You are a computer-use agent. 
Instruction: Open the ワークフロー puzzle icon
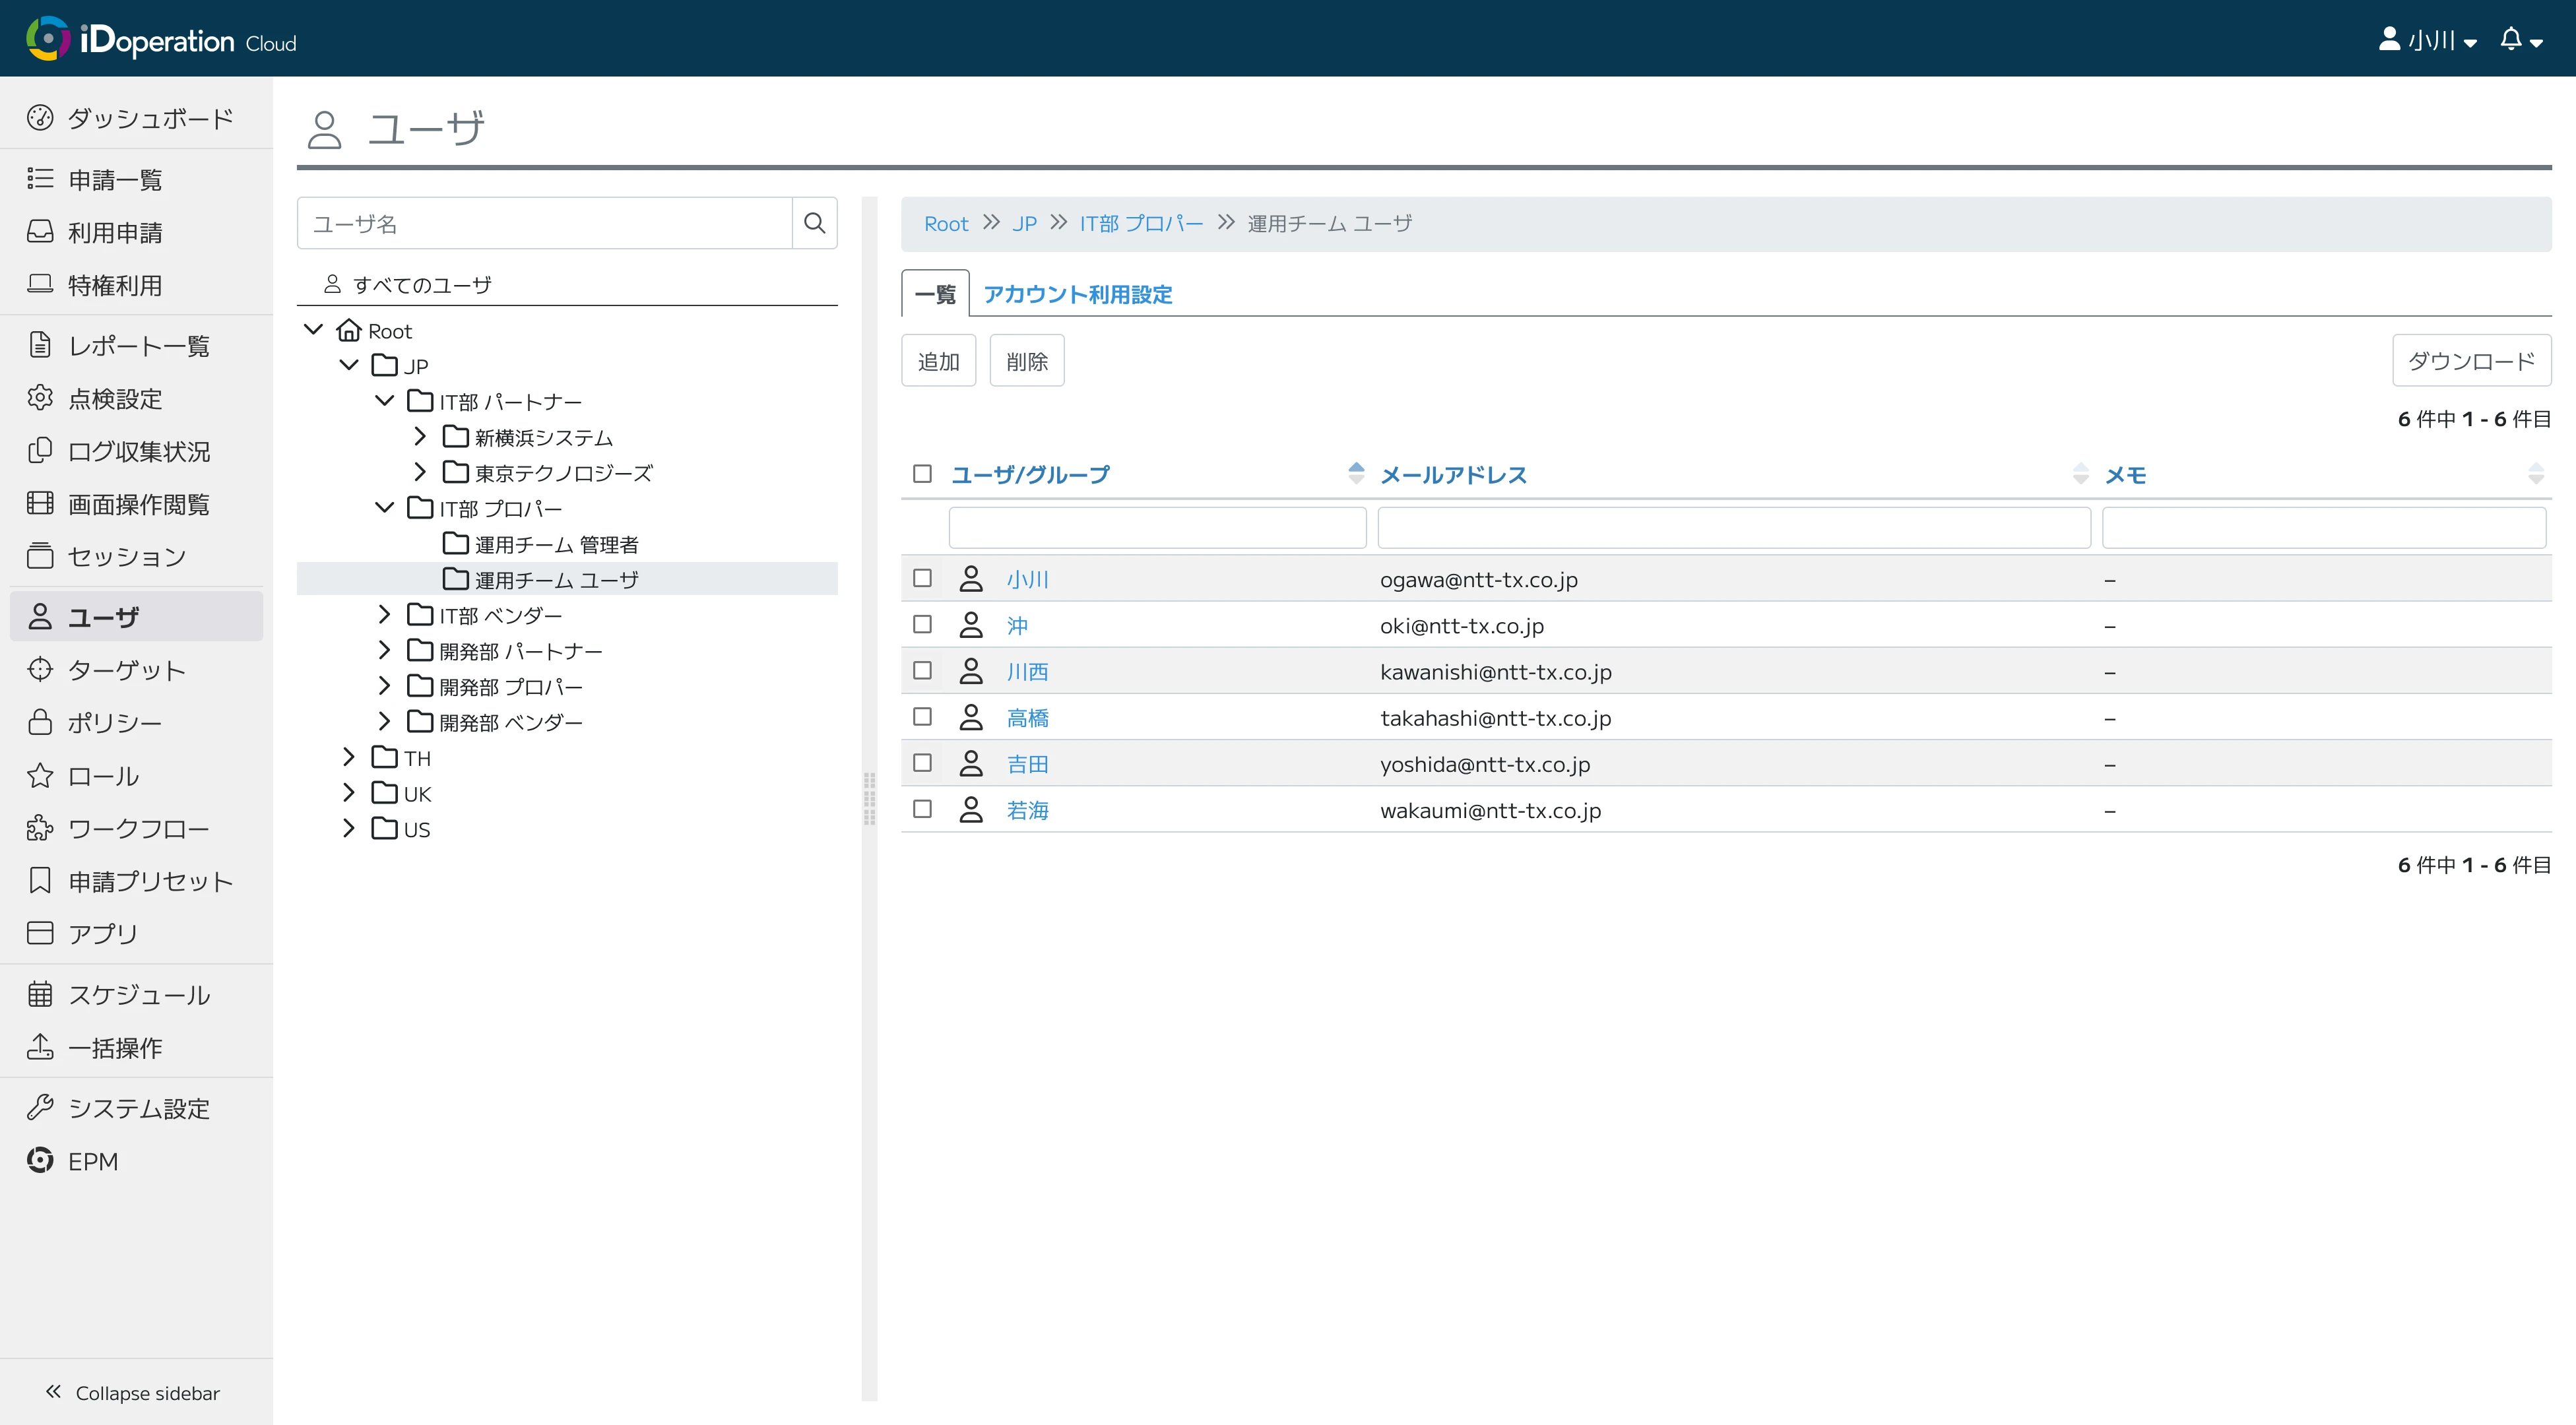(x=40, y=828)
